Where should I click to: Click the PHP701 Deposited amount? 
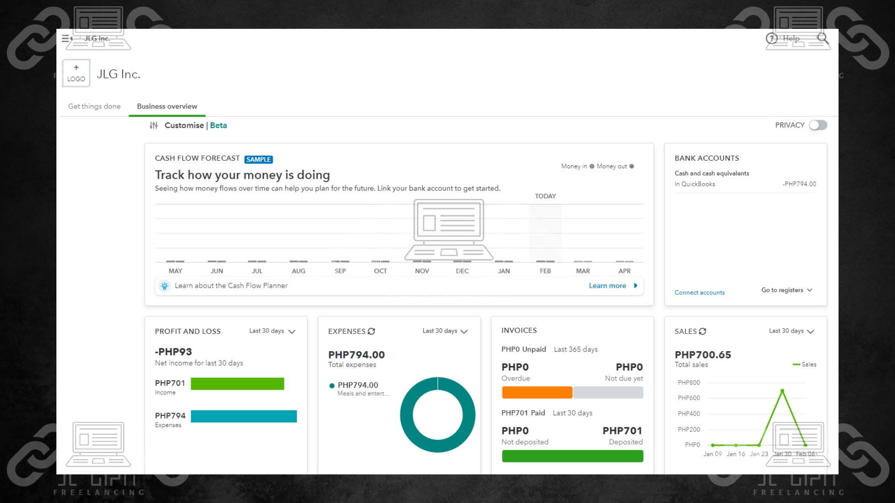(x=622, y=431)
